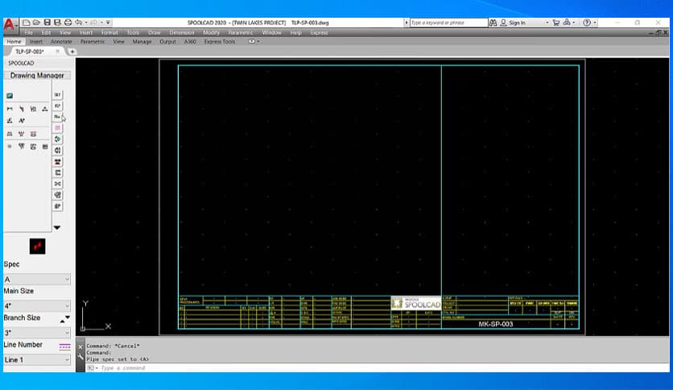Switch to the A360 ribbon tab
The image size is (673, 390).
click(x=190, y=42)
